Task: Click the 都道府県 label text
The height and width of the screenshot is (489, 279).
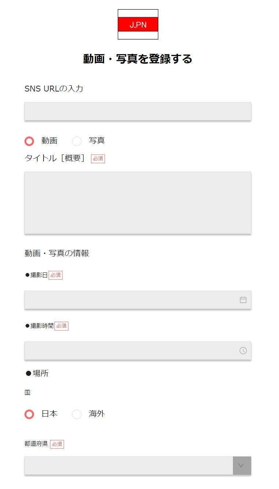Action: pos(36,444)
